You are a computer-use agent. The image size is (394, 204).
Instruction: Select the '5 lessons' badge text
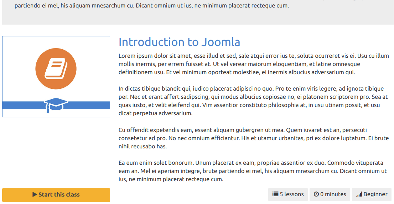pyautogui.click(x=292, y=194)
